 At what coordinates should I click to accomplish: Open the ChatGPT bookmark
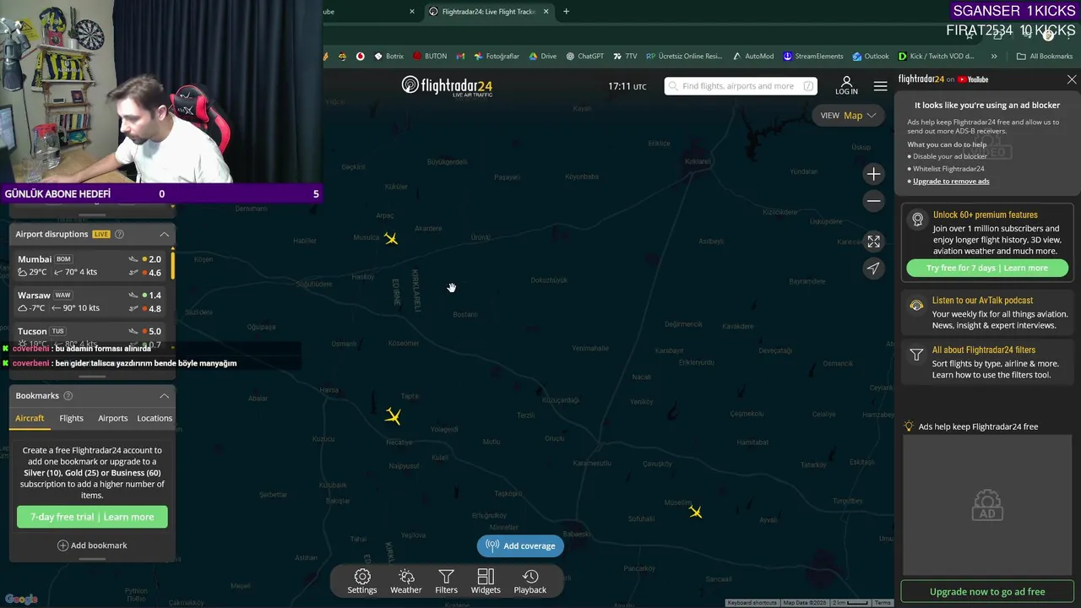(x=584, y=57)
